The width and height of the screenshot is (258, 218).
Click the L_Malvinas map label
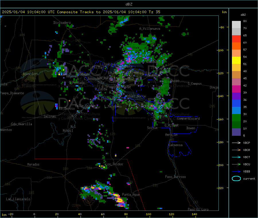tap(113, 106)
